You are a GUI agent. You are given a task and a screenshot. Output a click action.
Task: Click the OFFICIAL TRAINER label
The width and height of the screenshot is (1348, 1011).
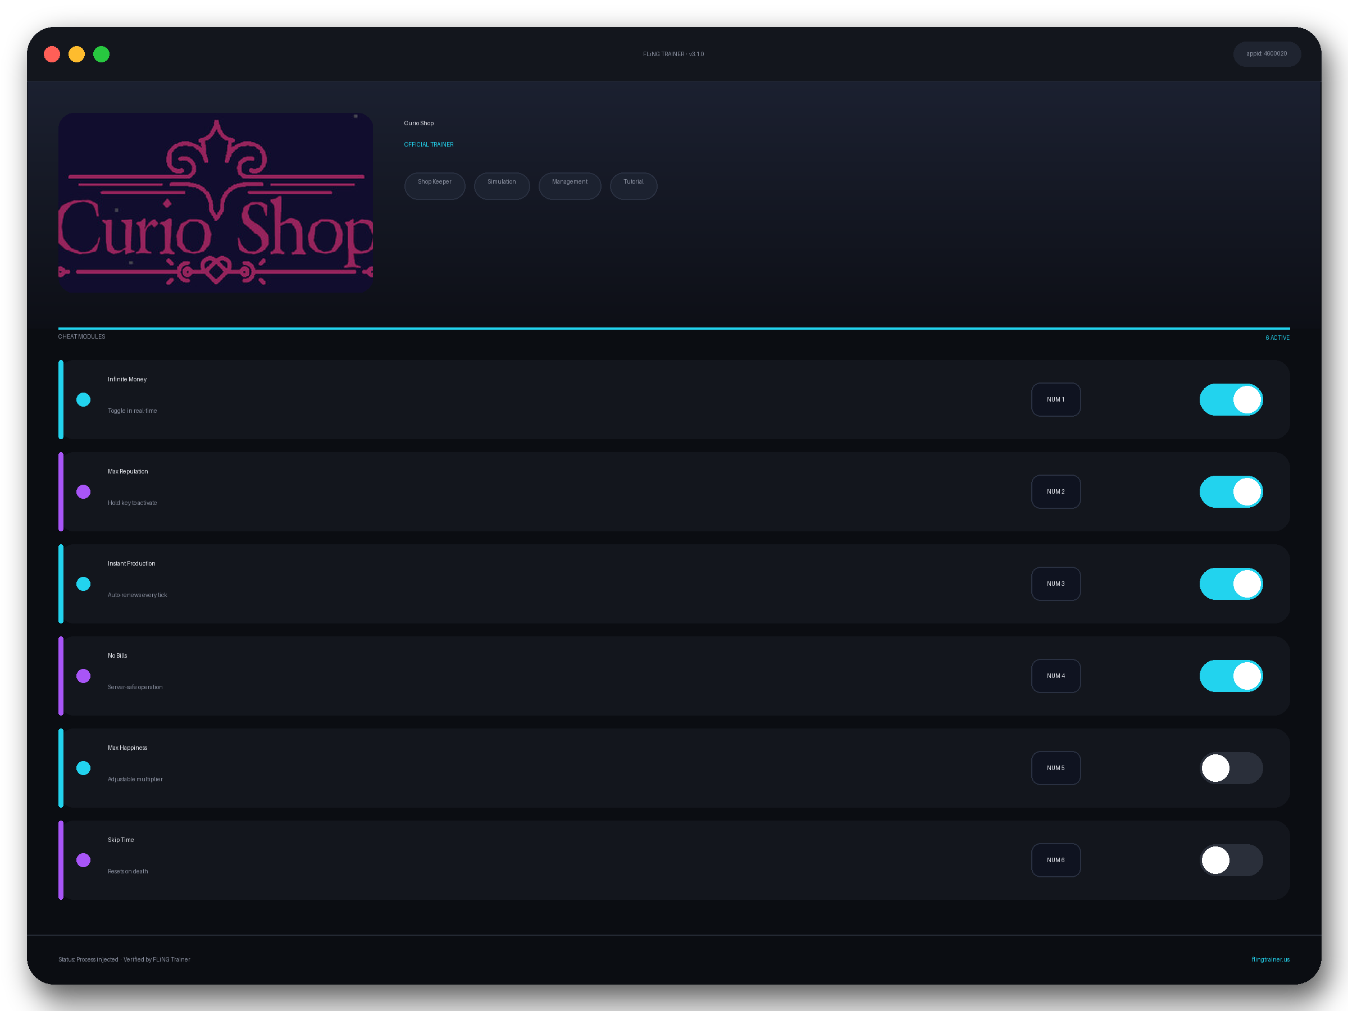pos(429,144)
